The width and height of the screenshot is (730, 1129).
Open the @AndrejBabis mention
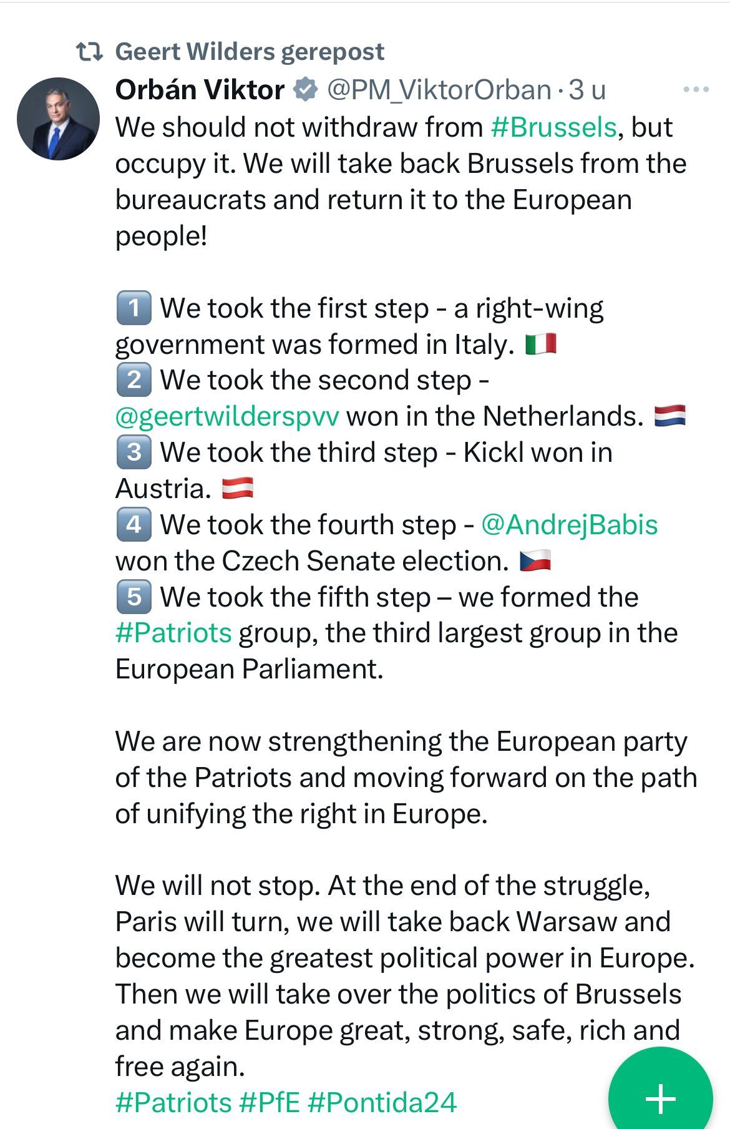point(569,525)
